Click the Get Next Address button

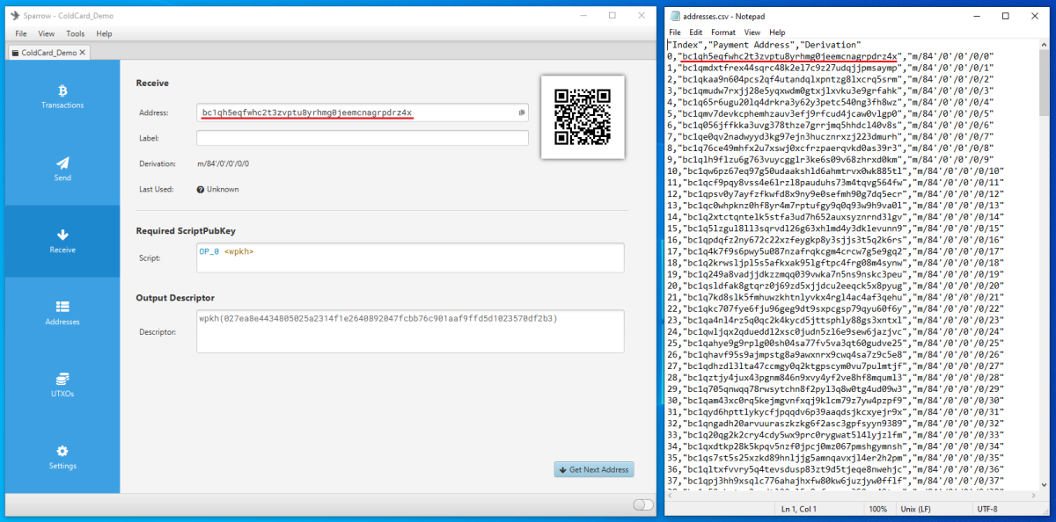point(593,469)
